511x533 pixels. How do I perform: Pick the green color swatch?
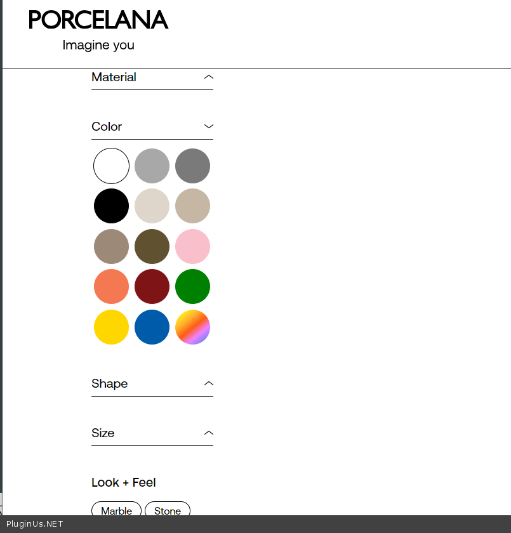click(x=192, y=287)
